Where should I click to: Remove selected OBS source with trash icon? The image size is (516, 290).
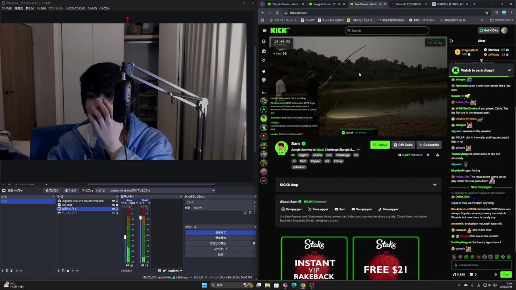(63, 271)
